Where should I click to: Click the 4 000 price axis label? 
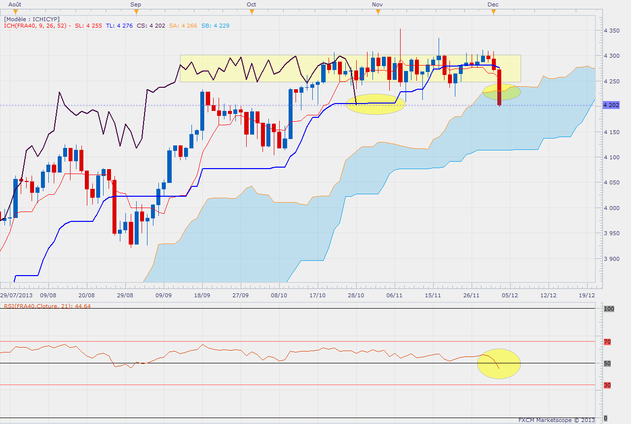[611, 208]
